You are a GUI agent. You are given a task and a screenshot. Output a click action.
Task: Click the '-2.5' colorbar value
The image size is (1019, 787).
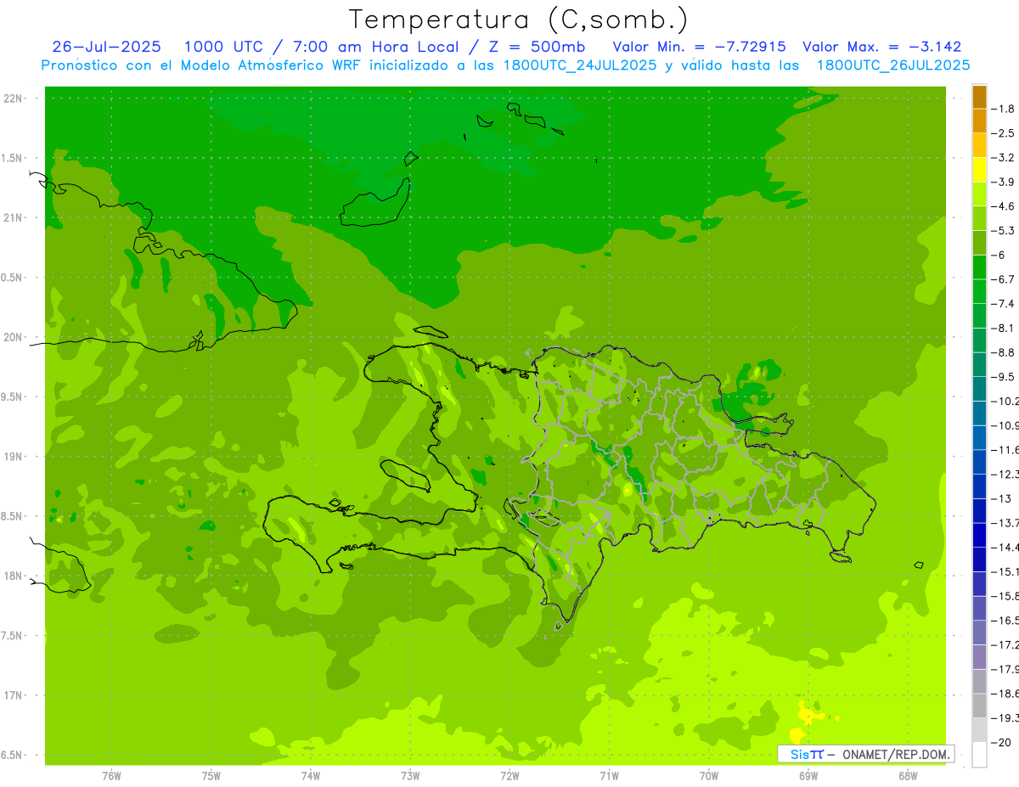1004,133
